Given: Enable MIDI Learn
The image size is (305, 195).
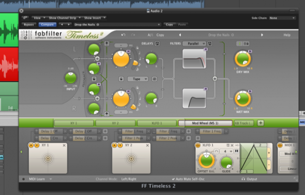Looking at the screenshot, I should coord(37,179).
